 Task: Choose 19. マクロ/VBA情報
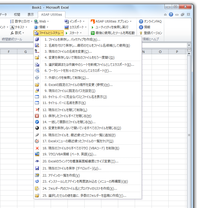(88, 154)
